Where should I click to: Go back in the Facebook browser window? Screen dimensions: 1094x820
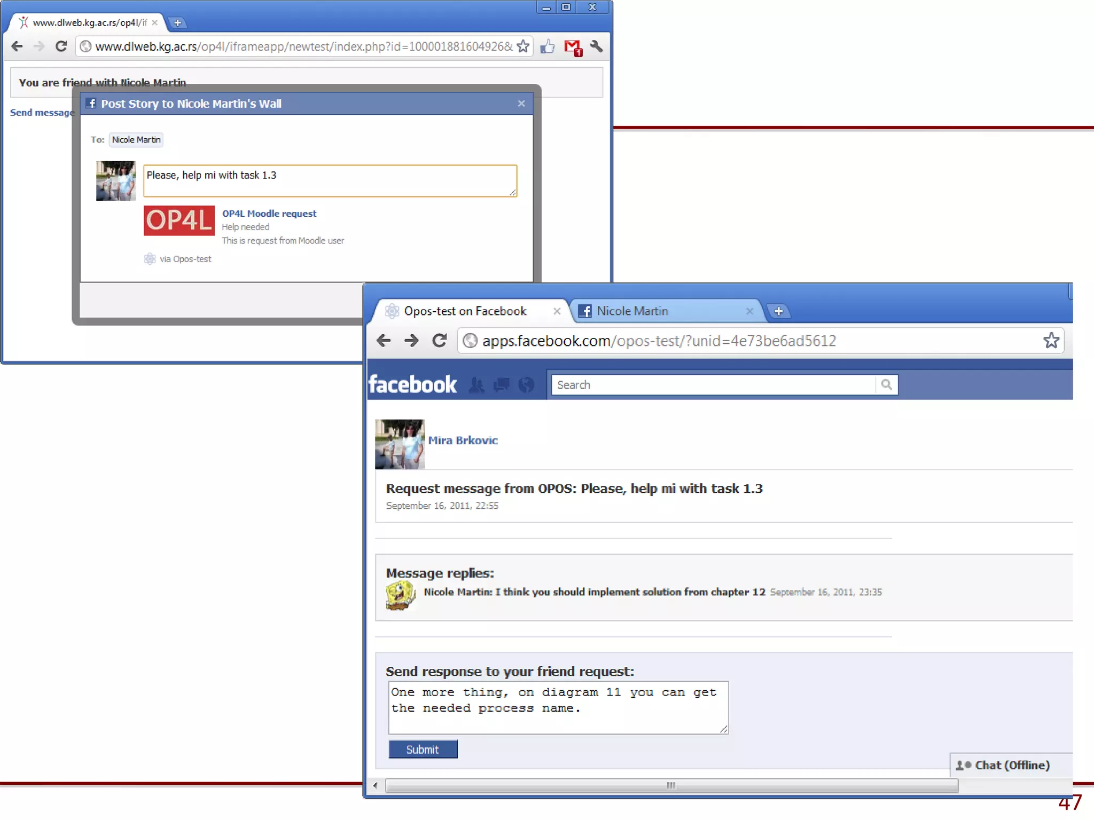[x=384, y=341]
